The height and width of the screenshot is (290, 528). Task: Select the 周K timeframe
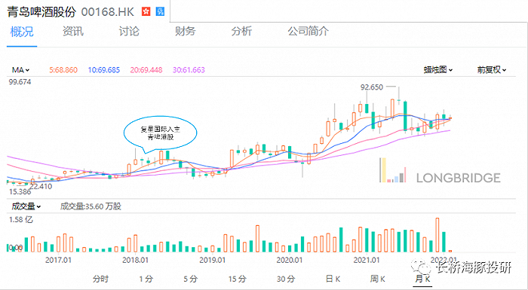click(377, 279)
